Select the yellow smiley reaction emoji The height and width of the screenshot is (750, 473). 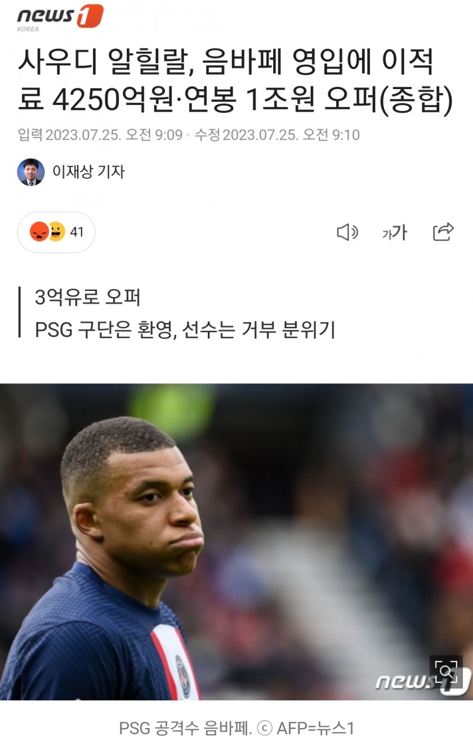pos(56,232)
